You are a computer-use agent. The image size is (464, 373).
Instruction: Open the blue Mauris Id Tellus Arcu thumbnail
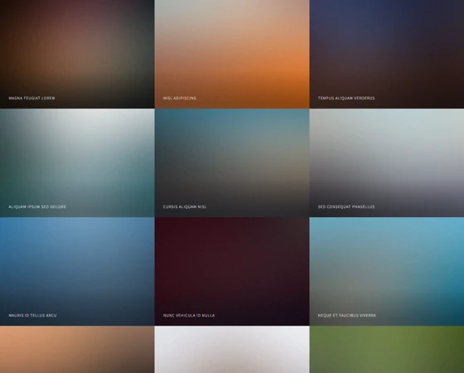(x=77, y=271)
